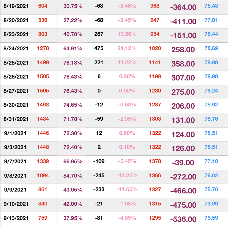Click the 24.12% cell
228x226 pixels.
click(x=127, y=48)
